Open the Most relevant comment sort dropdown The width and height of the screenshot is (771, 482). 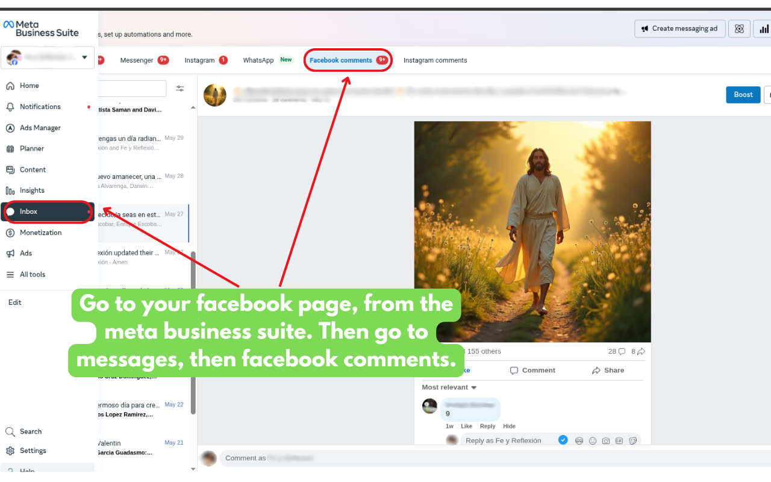click(449, 387)
